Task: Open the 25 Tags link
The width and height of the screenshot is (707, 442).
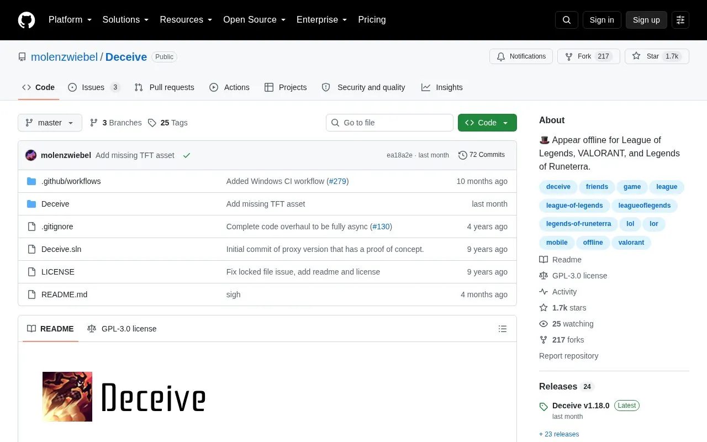Action: (168, 123)
